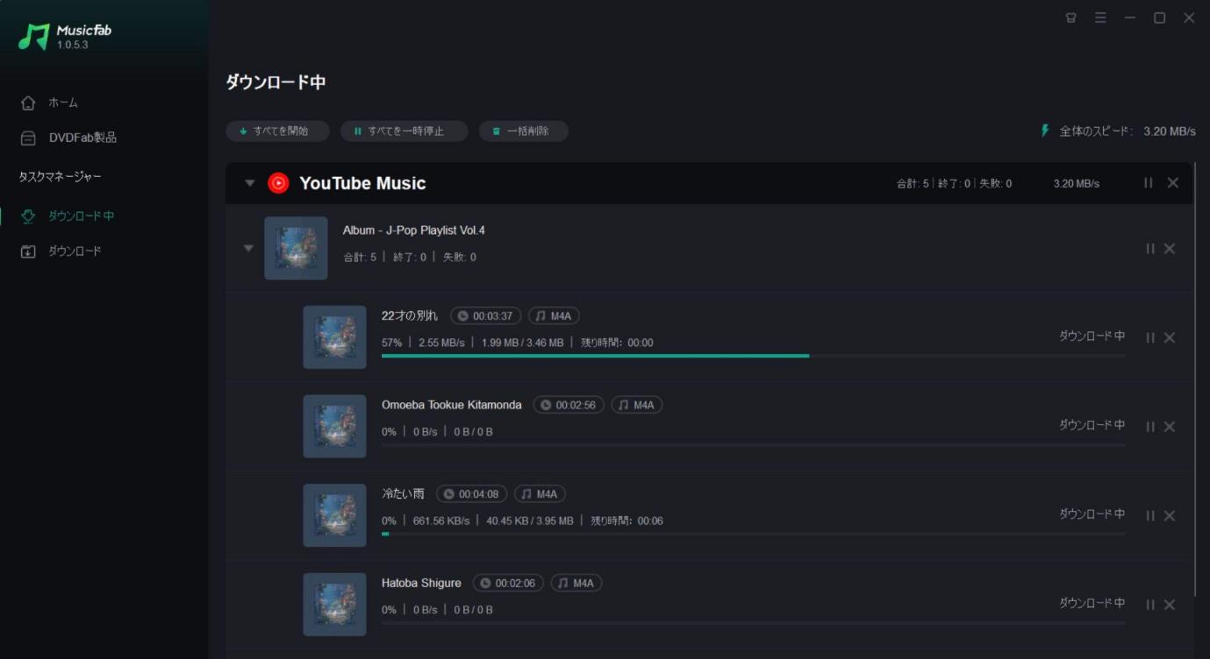Viewport: 1210px width, 659px height.
Task: Click the download list vertical scrollbar
Action: pos(1195,379)
